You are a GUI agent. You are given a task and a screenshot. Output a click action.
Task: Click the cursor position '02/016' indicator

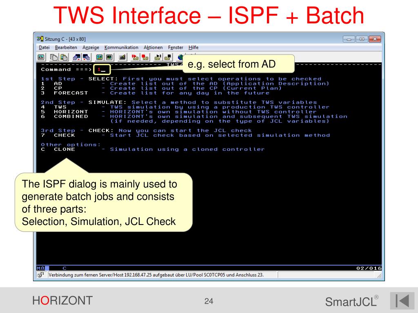pos(369,268)
